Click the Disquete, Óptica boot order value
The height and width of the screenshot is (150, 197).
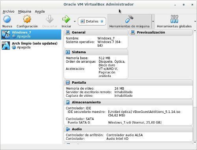click(x=112, y=64)
